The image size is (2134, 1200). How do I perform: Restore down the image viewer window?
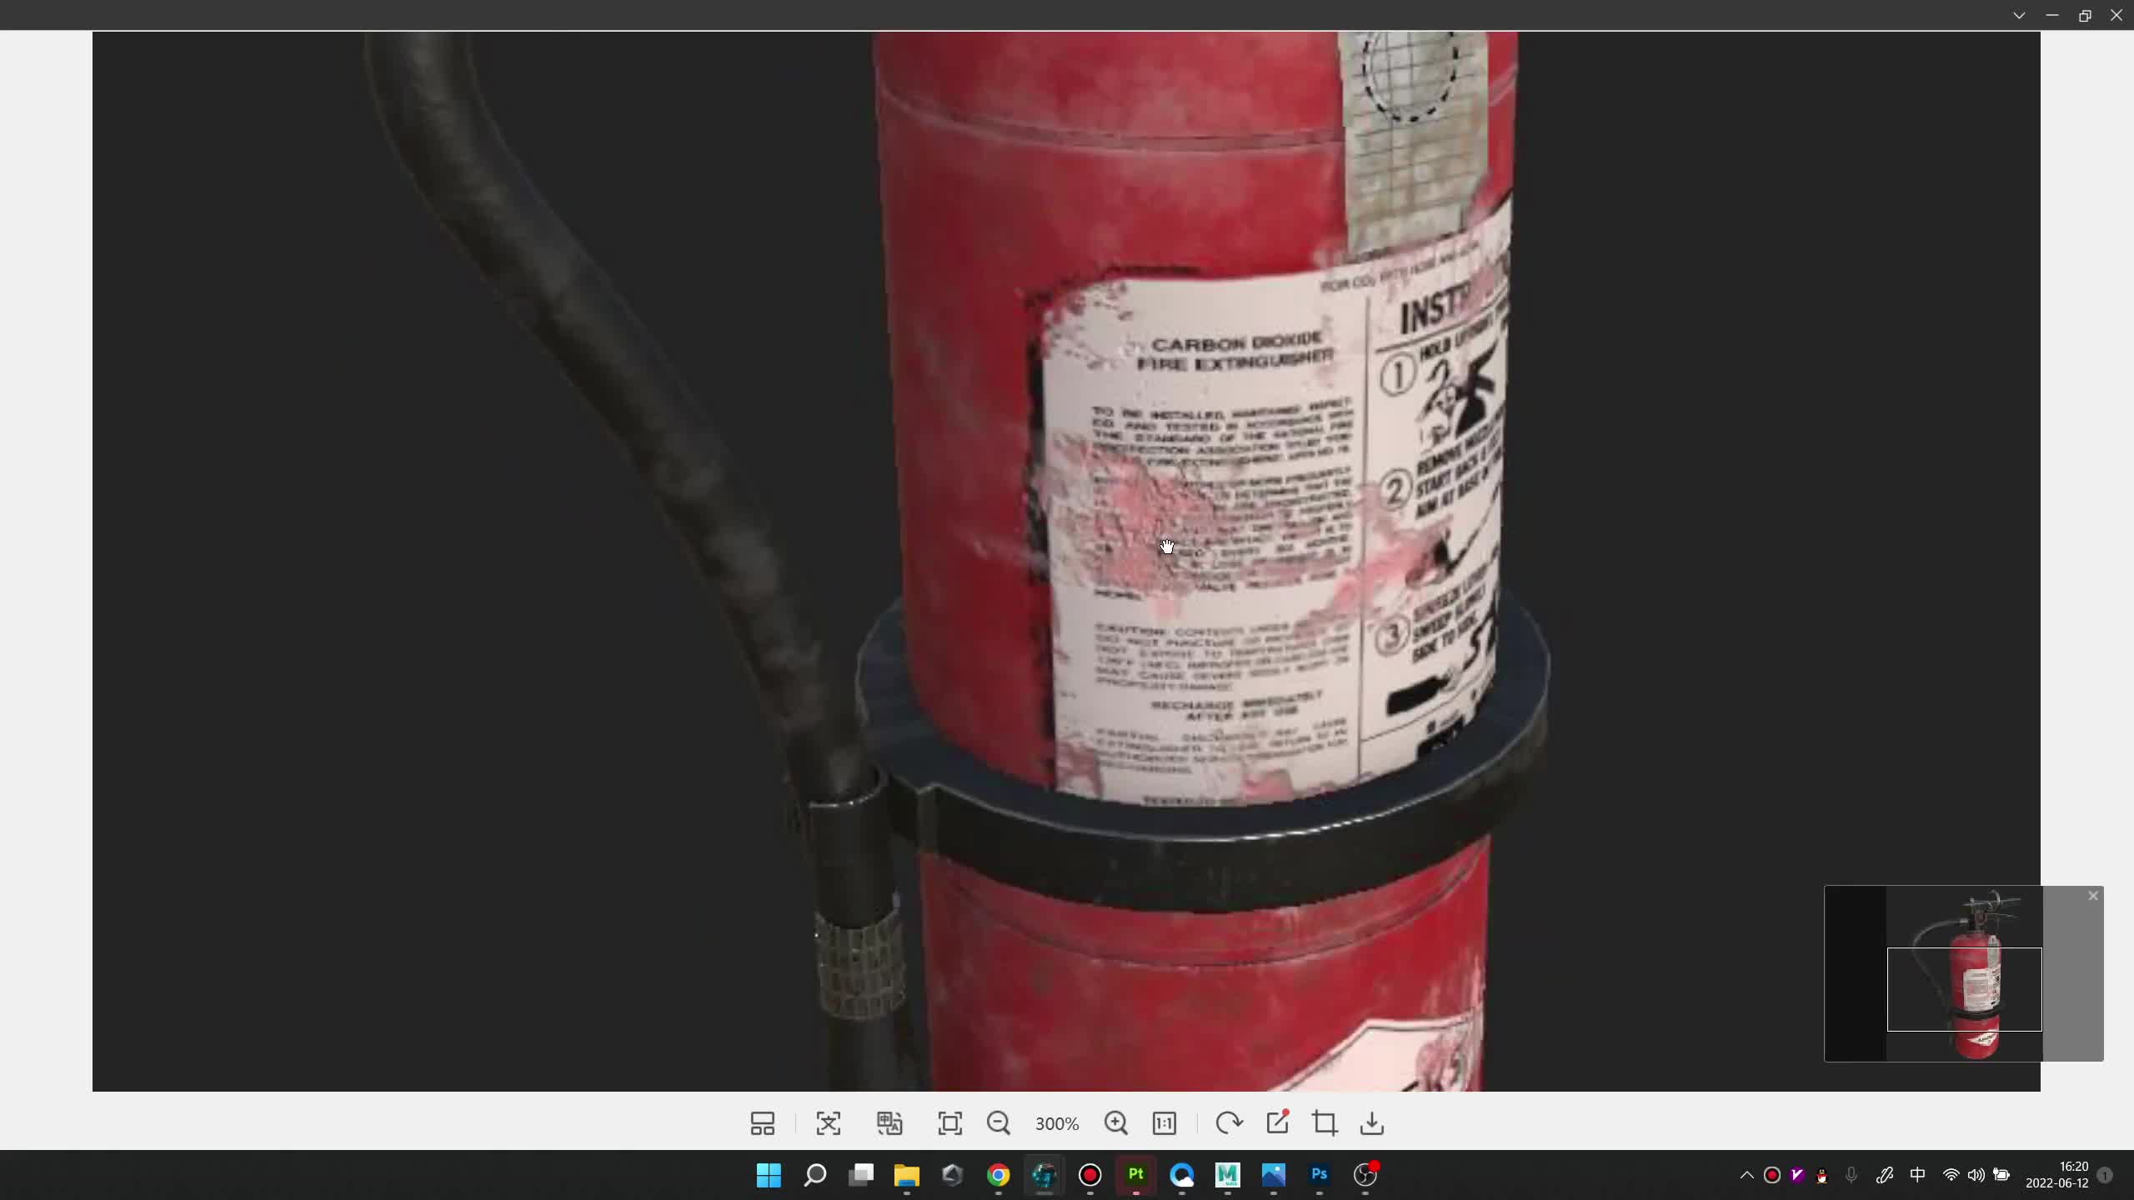(x=2085, y=15)
